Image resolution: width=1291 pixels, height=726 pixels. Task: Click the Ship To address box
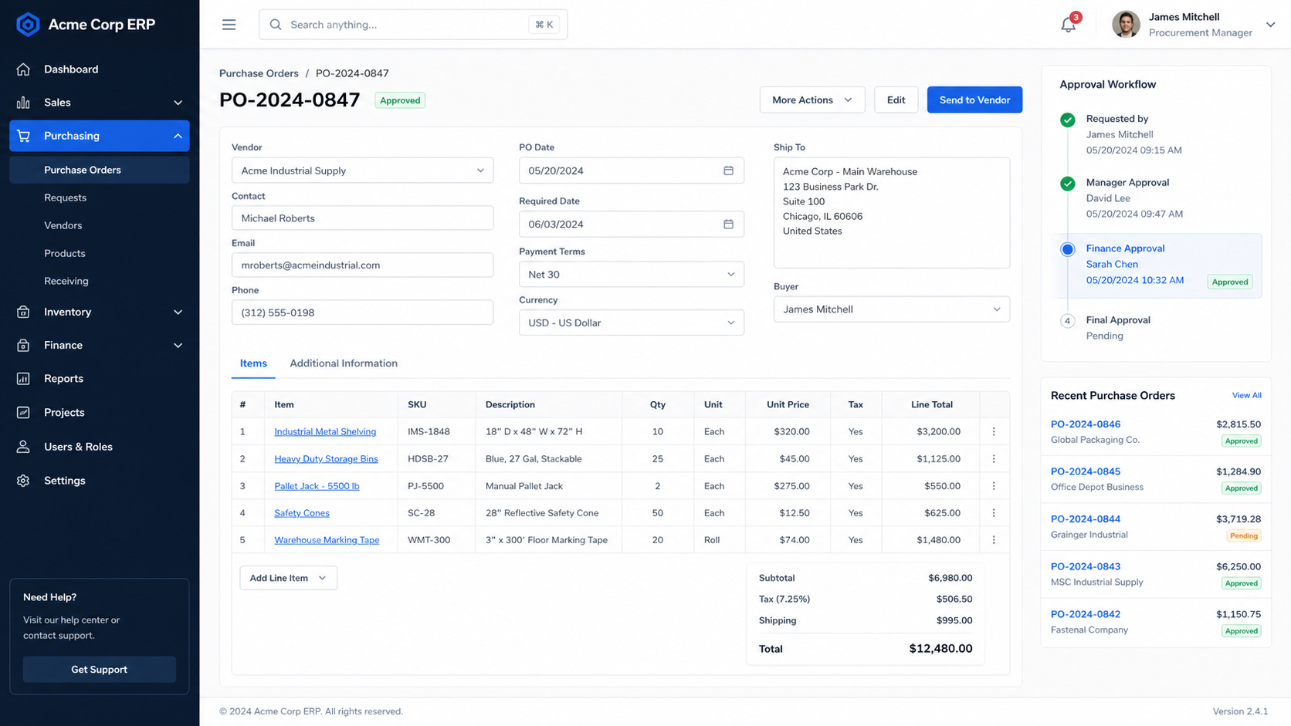click(x=892, y=213)
